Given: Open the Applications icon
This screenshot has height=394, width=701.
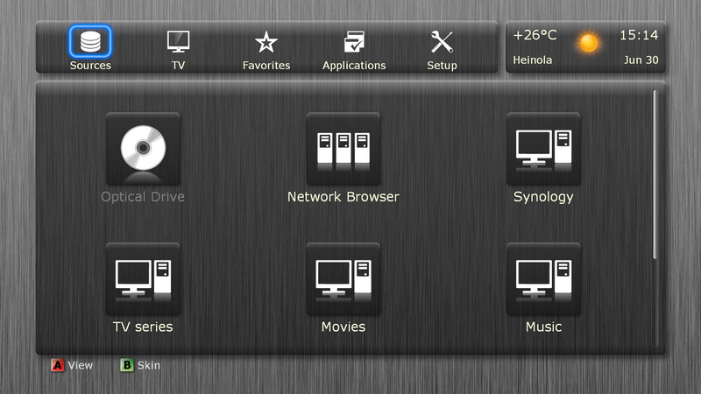Looking at the screenshot, I should tap(354, 42).
